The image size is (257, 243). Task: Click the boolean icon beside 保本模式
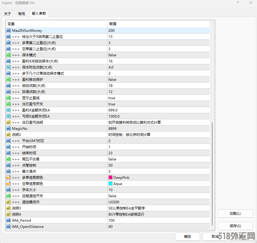point(8,55)
